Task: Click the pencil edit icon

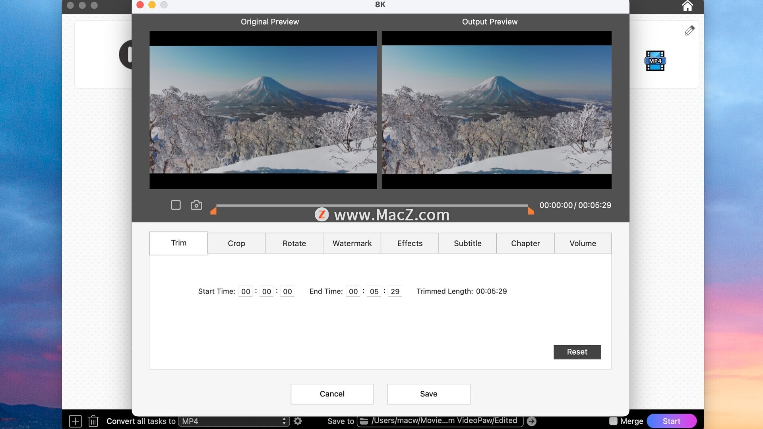Action: coord(689,31)
